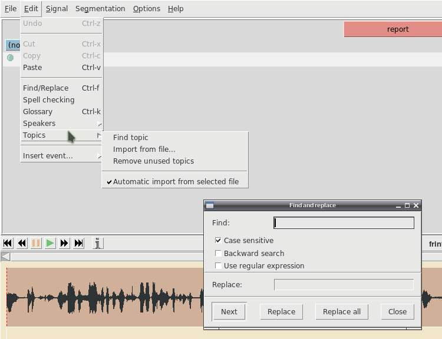Click the Replace button
442x339 pixels.
point(281,312)
